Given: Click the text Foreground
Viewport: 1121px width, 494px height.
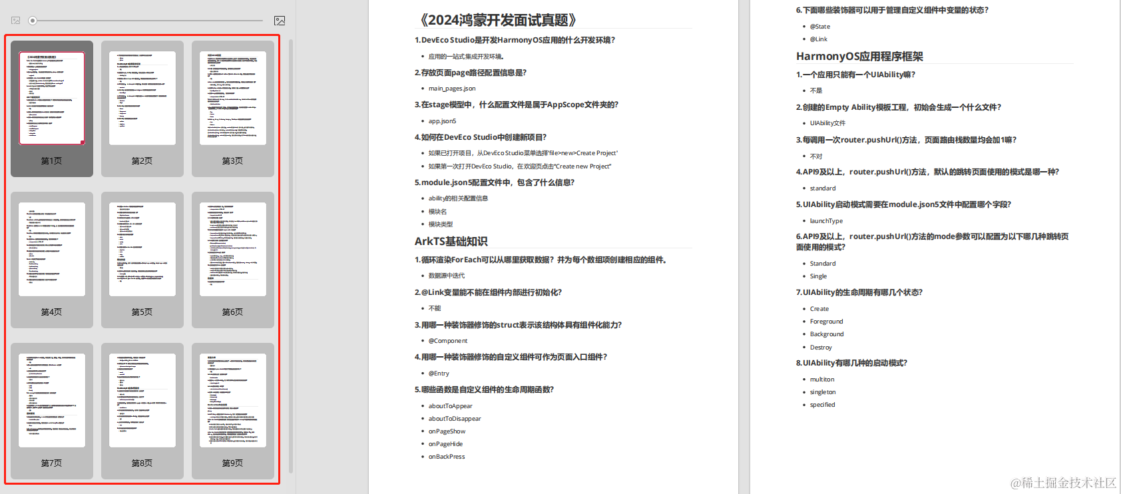Looking at the screenshot, I should [x=826, y=322].
